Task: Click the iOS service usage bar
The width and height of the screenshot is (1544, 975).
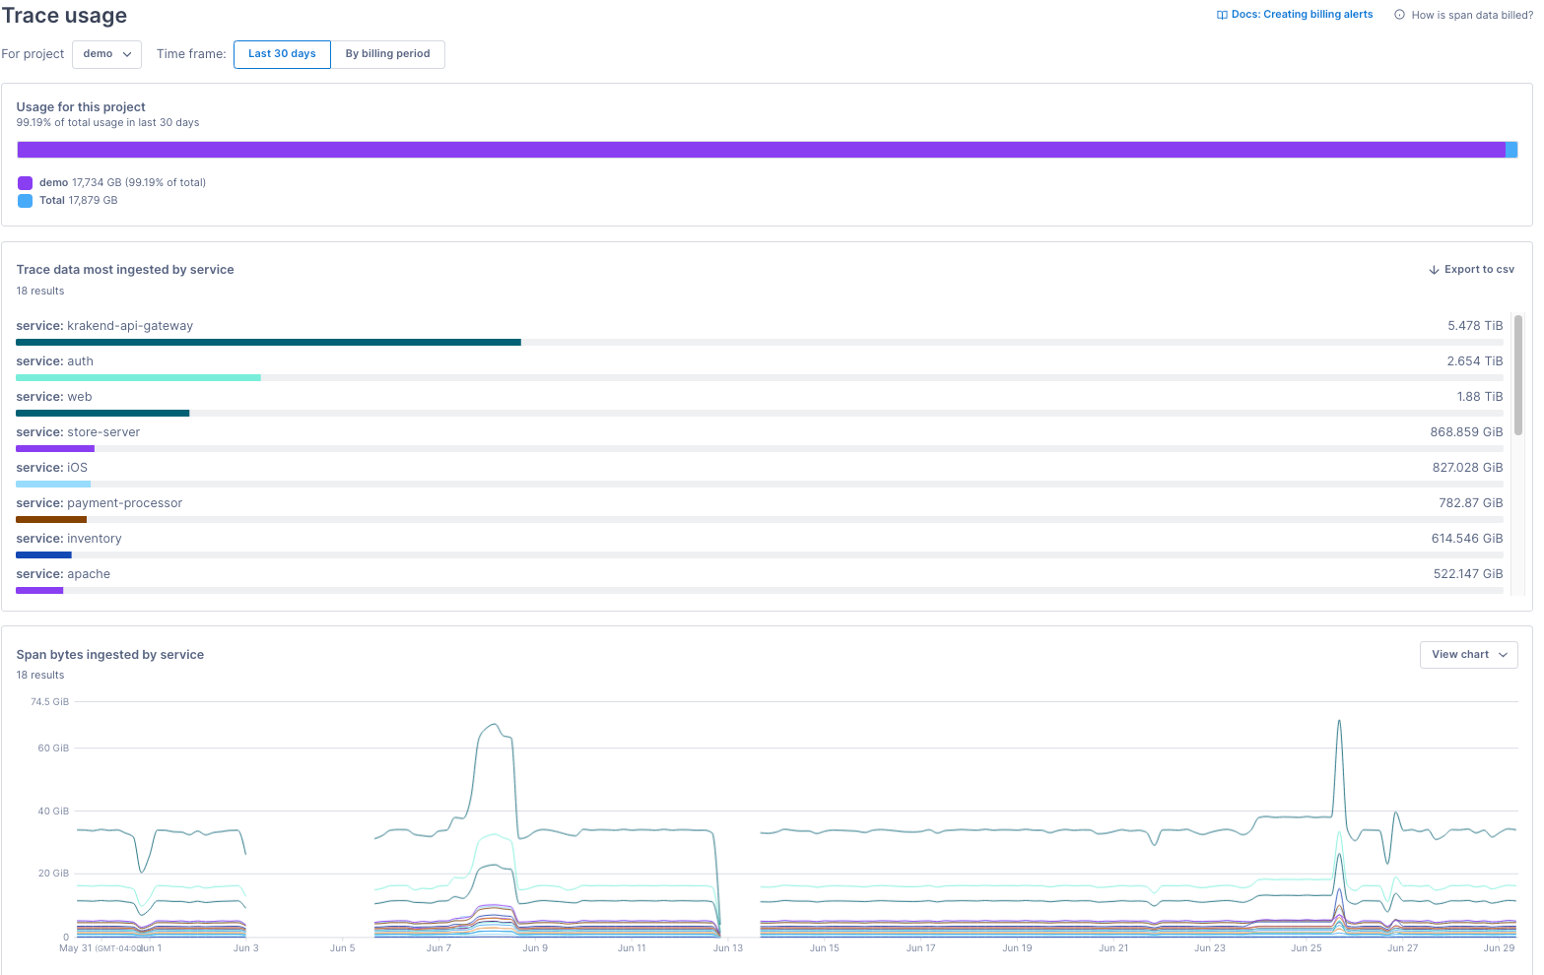Action: click(52, 484)
